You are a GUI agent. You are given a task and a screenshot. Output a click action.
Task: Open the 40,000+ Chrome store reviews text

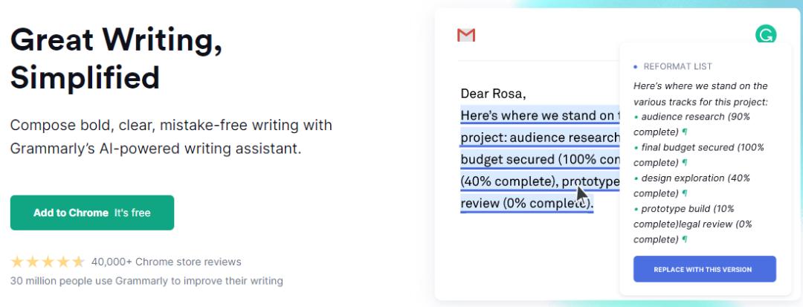[166, 262]
